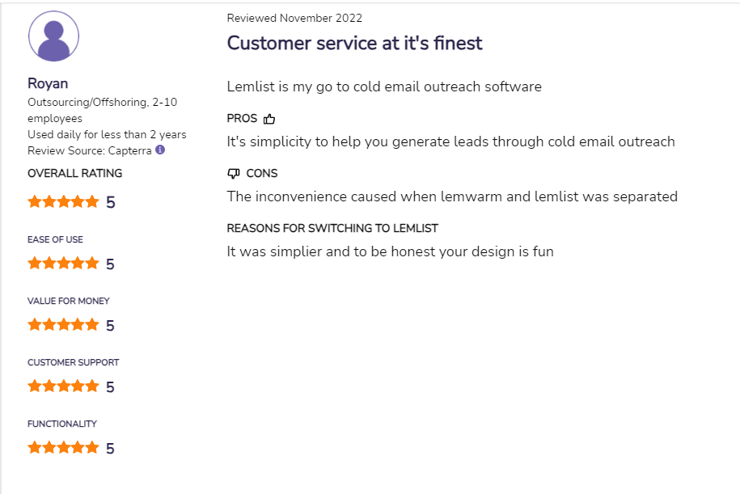The width and height of the screenshot is (740, 494).
Task: Click the OVERALL RATING label
Action: click(x=74, y=173)
